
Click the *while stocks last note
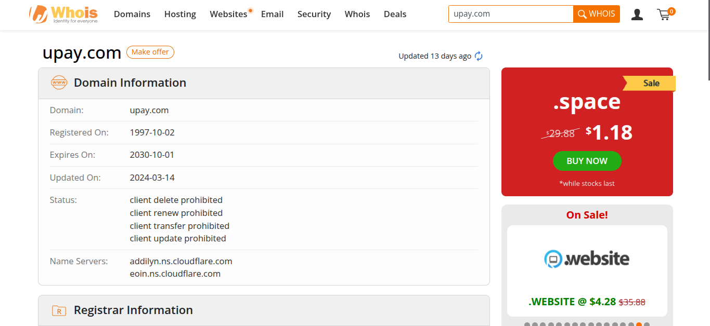pyautogui.click(x=587, y=183)
